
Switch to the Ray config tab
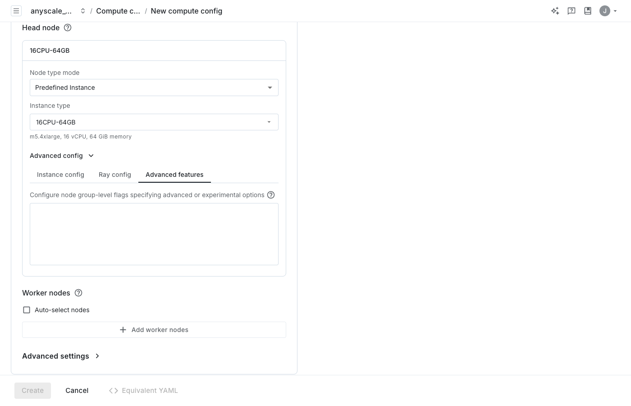(x=115, y=175)
